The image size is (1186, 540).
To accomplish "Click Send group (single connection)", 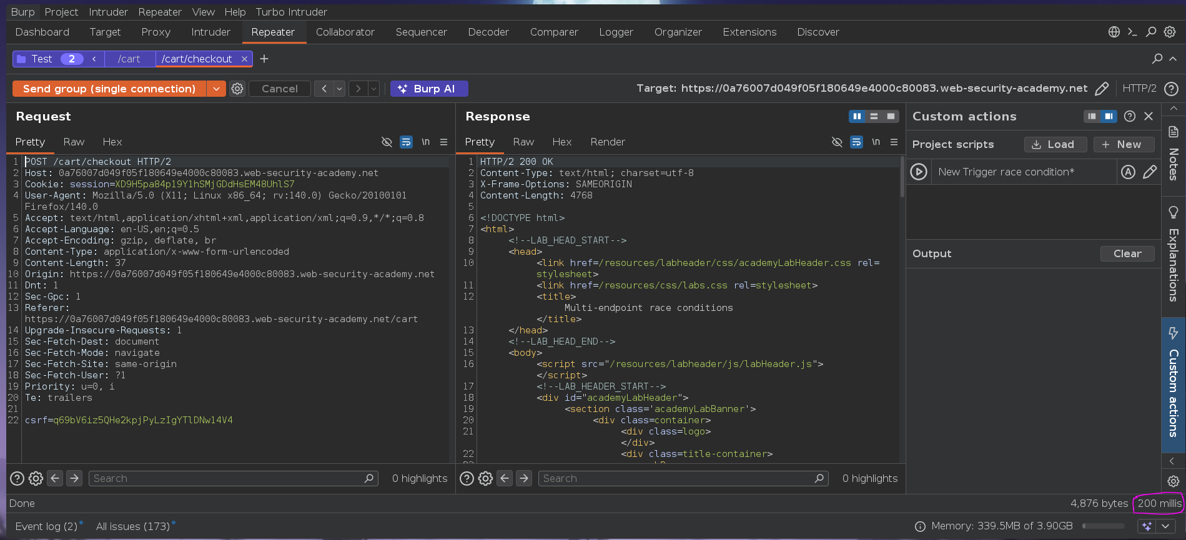I will point(109,89).
